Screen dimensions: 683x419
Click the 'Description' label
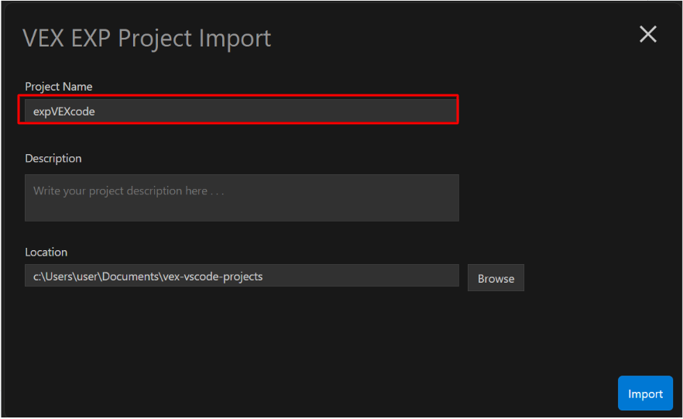(x=53, y=158)
